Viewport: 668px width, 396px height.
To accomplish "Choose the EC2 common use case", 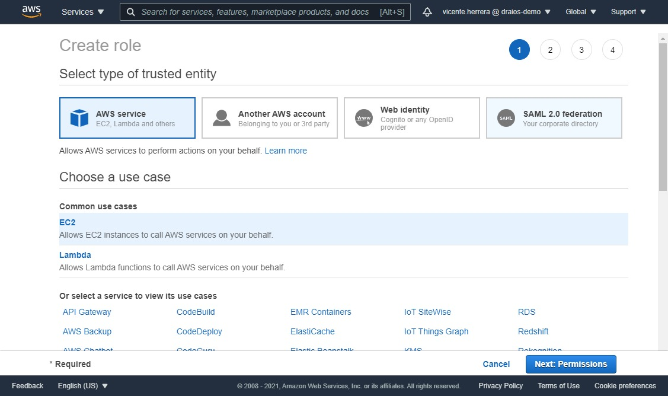I will 343,229.
